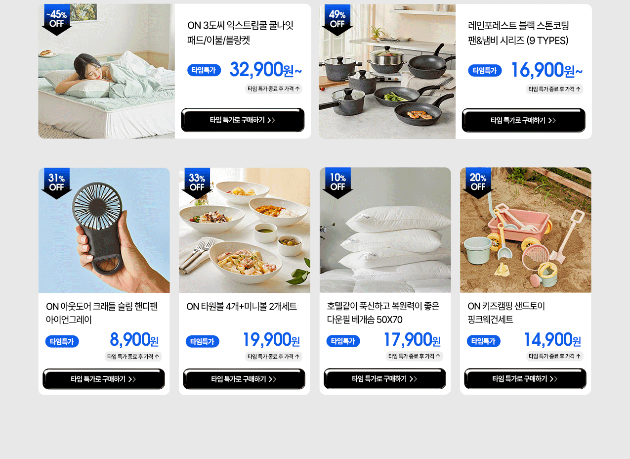630x459 pixels.
Task: Buy the down-fill pillow with 타임 특가로 구매하기
Action: click(385, 379)
